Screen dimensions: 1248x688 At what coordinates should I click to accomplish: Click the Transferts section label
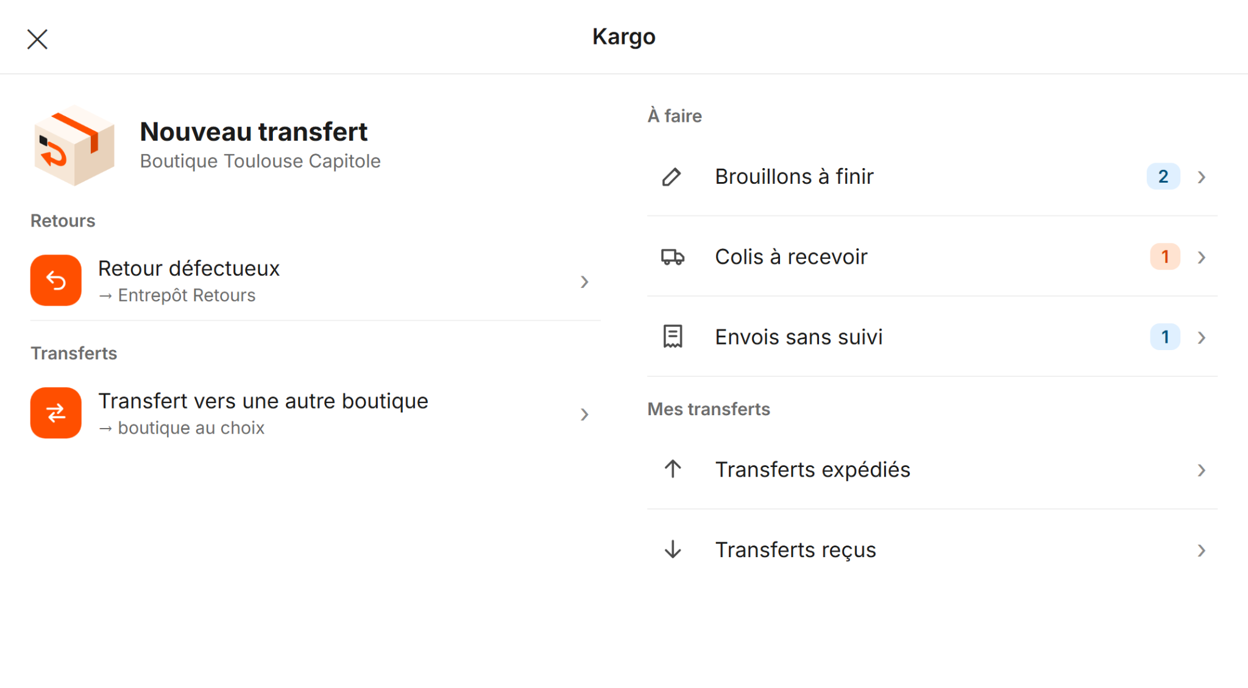click(x=74, y=353)
